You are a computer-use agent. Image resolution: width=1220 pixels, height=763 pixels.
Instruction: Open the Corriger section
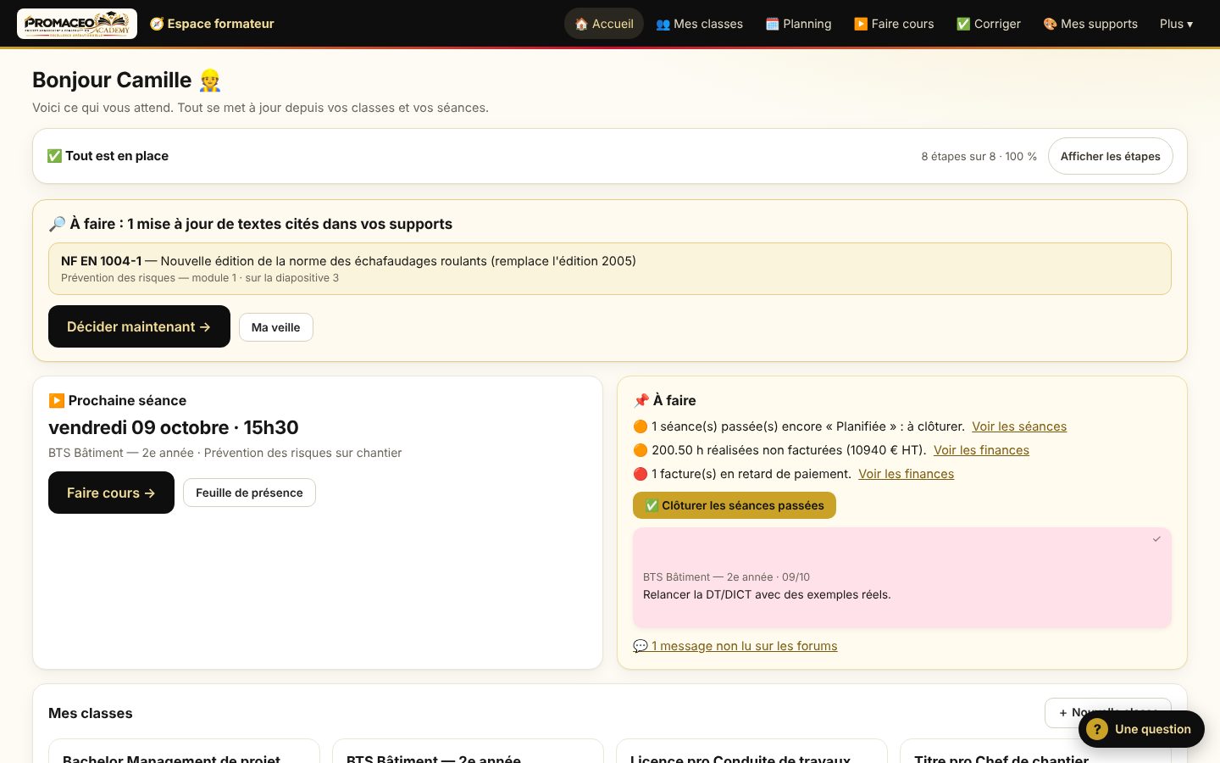coord(988,24)
